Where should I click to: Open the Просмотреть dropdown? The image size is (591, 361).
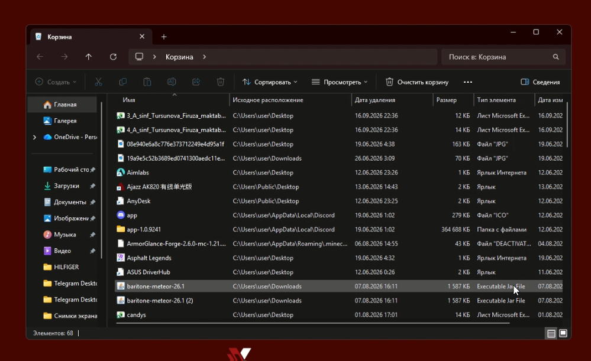[x=340, y=82]
